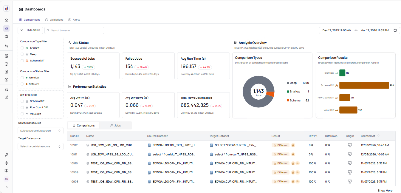This screenshot has width=401, height=193.
Task: Click the Datasources database icon in sidebar
Action: tap(6, 55)
